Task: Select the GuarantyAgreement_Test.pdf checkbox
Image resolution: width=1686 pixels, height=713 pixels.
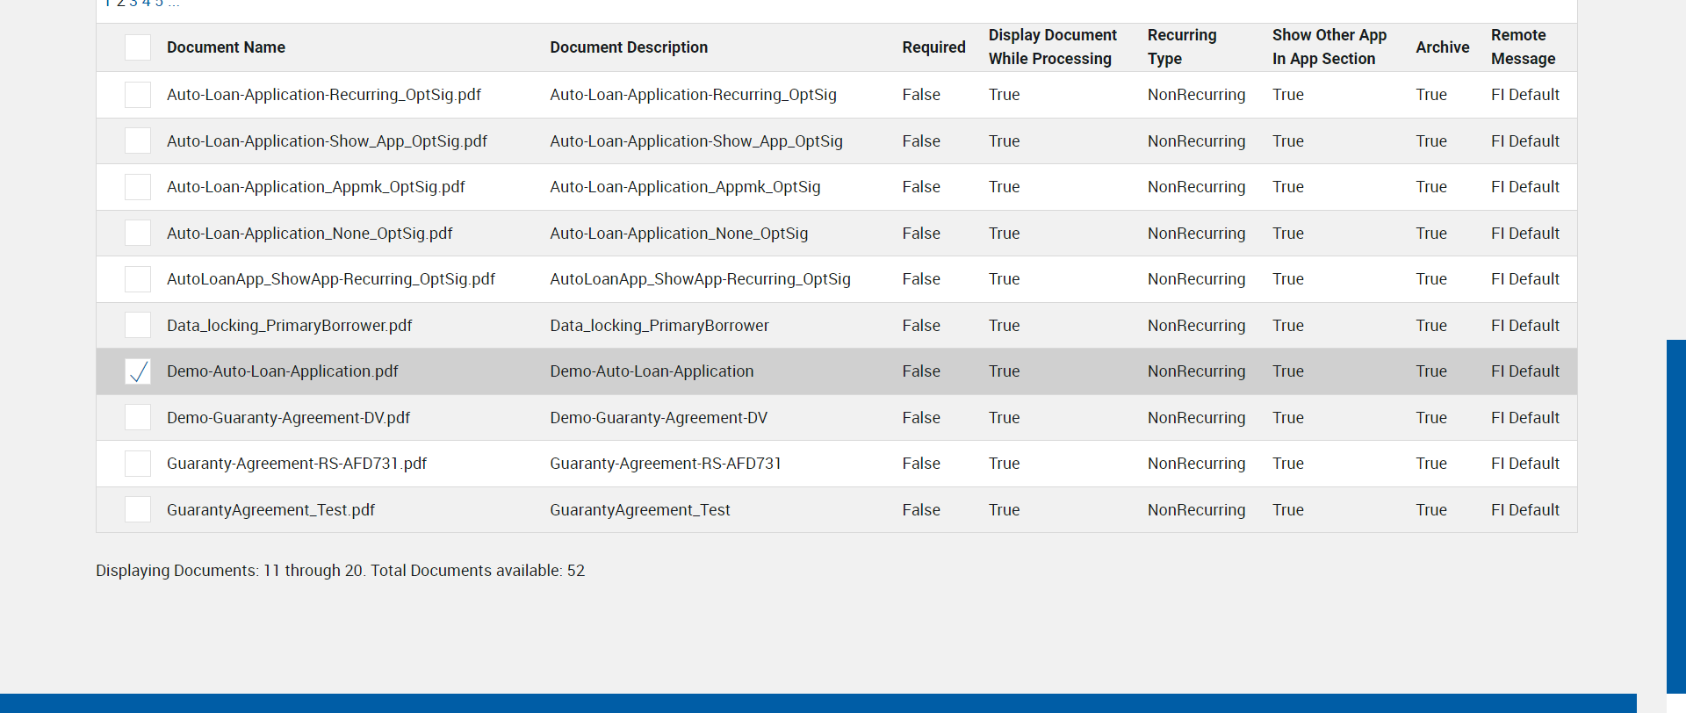Action: 138,510
